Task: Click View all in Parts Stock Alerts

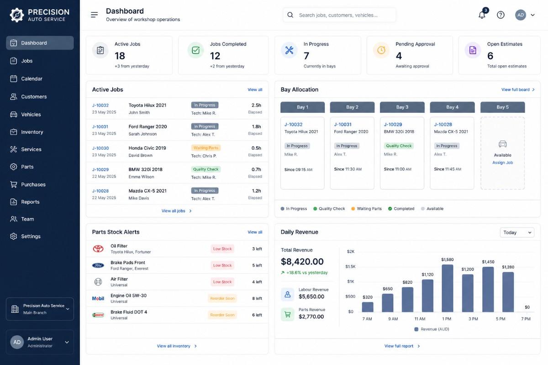Action: click(x=255, y=232)
